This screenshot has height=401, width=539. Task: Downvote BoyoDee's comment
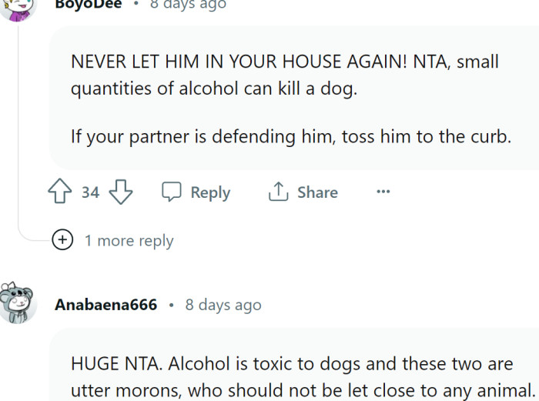[121, 192]
